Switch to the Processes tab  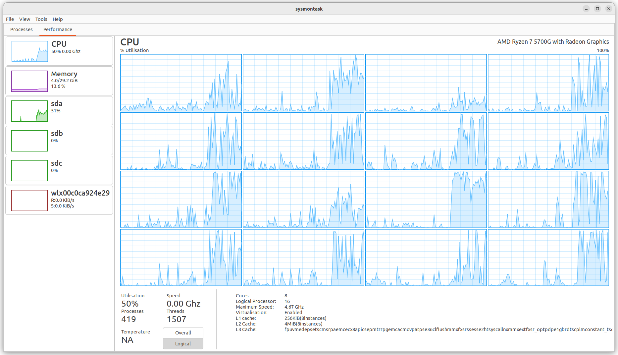(x=21, y=30)
